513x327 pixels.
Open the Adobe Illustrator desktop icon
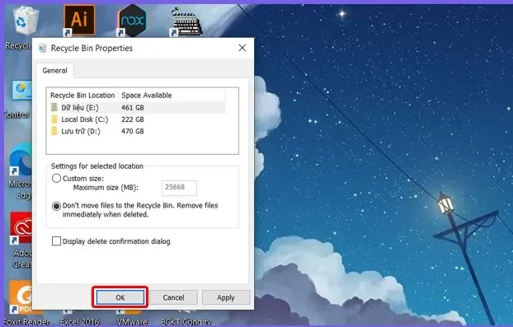point(79,20)
